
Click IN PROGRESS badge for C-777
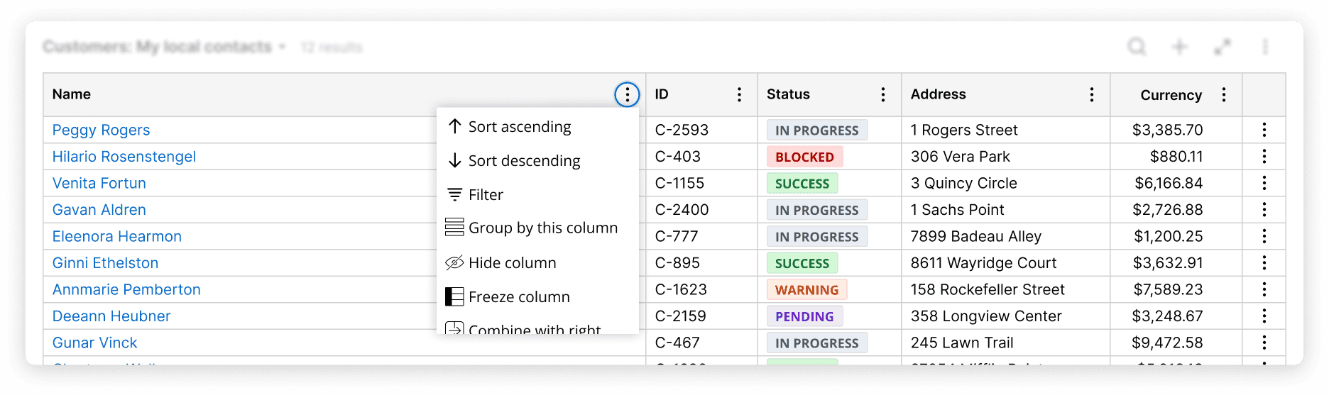tap(817, 236)
